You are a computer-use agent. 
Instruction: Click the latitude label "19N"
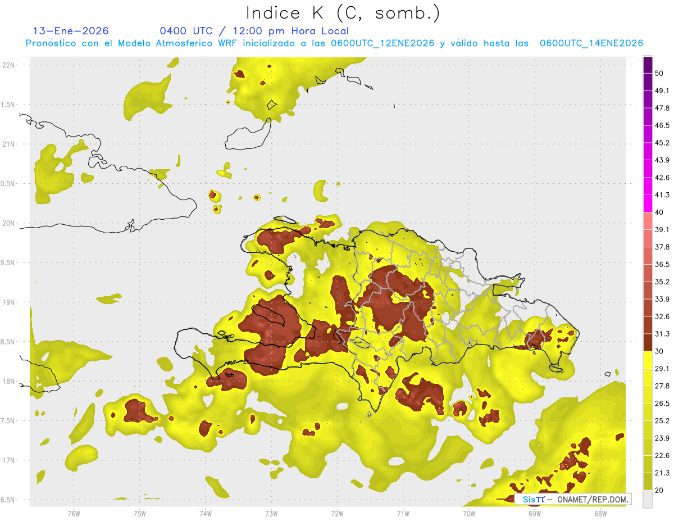coord(8,302)
